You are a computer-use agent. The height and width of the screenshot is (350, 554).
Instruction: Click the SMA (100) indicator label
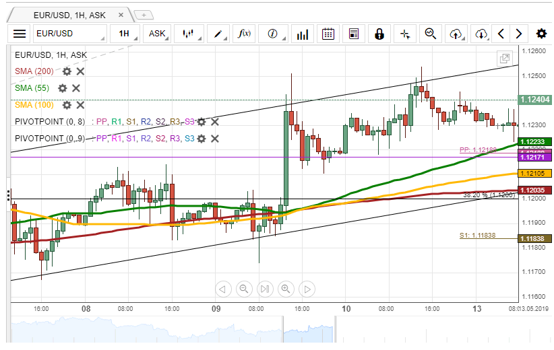pos(34,105)
